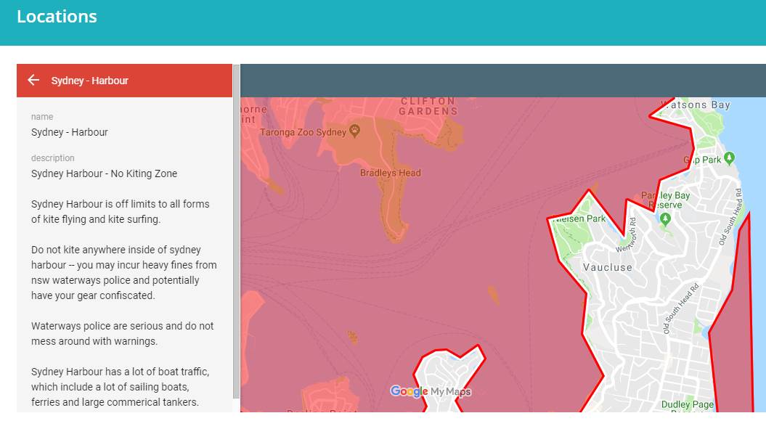
Task: Click the 'Sydney Harbour - No Kiting Zone' description text
Action: 104,173
